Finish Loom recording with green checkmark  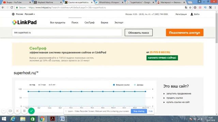click(31, 111)
